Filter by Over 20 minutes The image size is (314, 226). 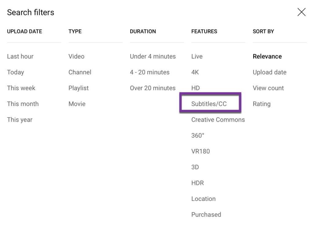[x=153, y=88]
